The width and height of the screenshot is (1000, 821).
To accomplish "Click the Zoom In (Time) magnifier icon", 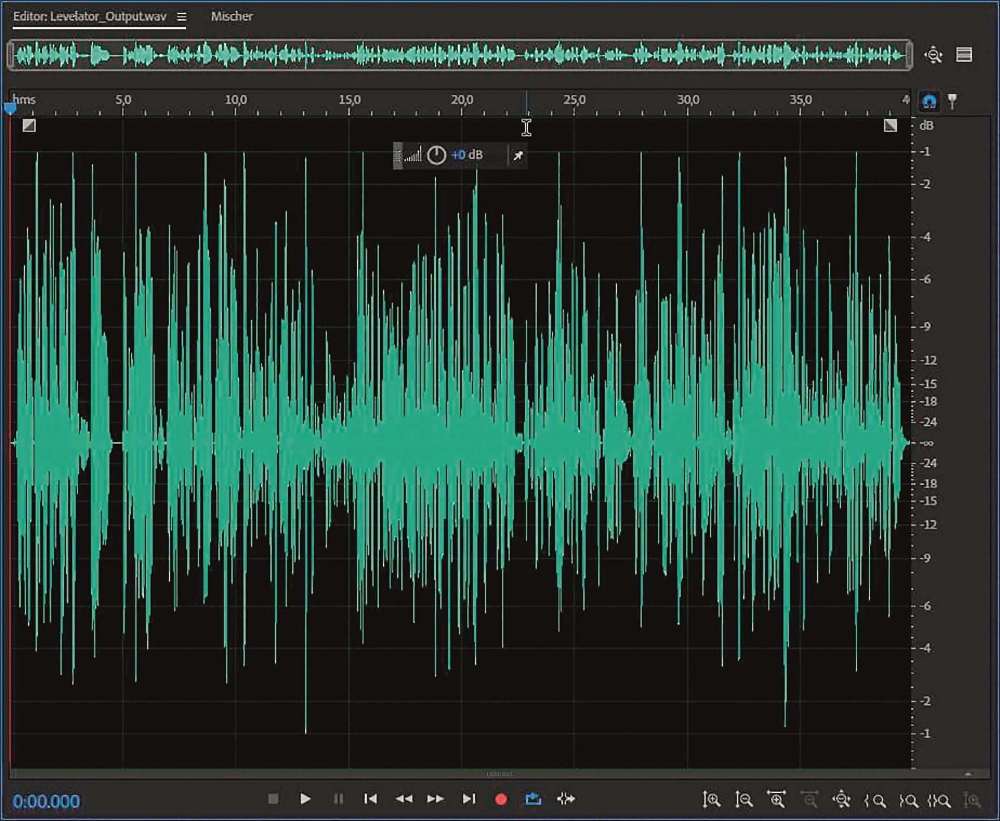I will click(x=777, y=799).
